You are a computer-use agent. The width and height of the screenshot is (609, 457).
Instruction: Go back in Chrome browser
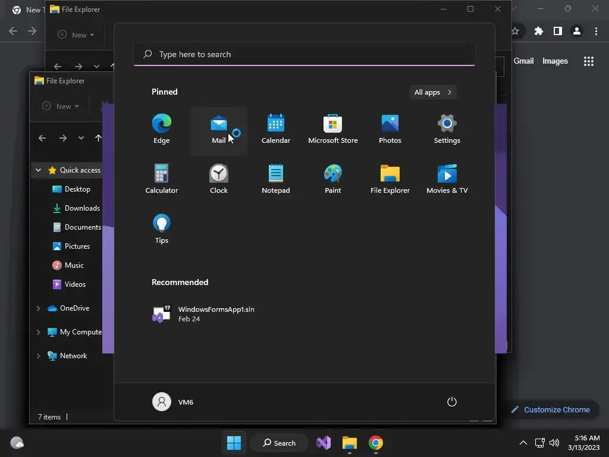click(13, 31)
